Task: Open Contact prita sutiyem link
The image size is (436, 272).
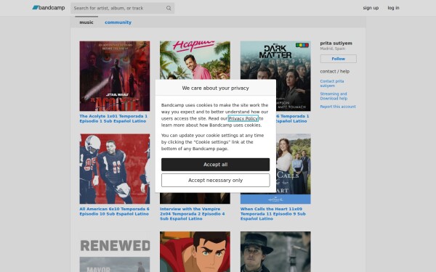Action: click(x=332, y=83)
